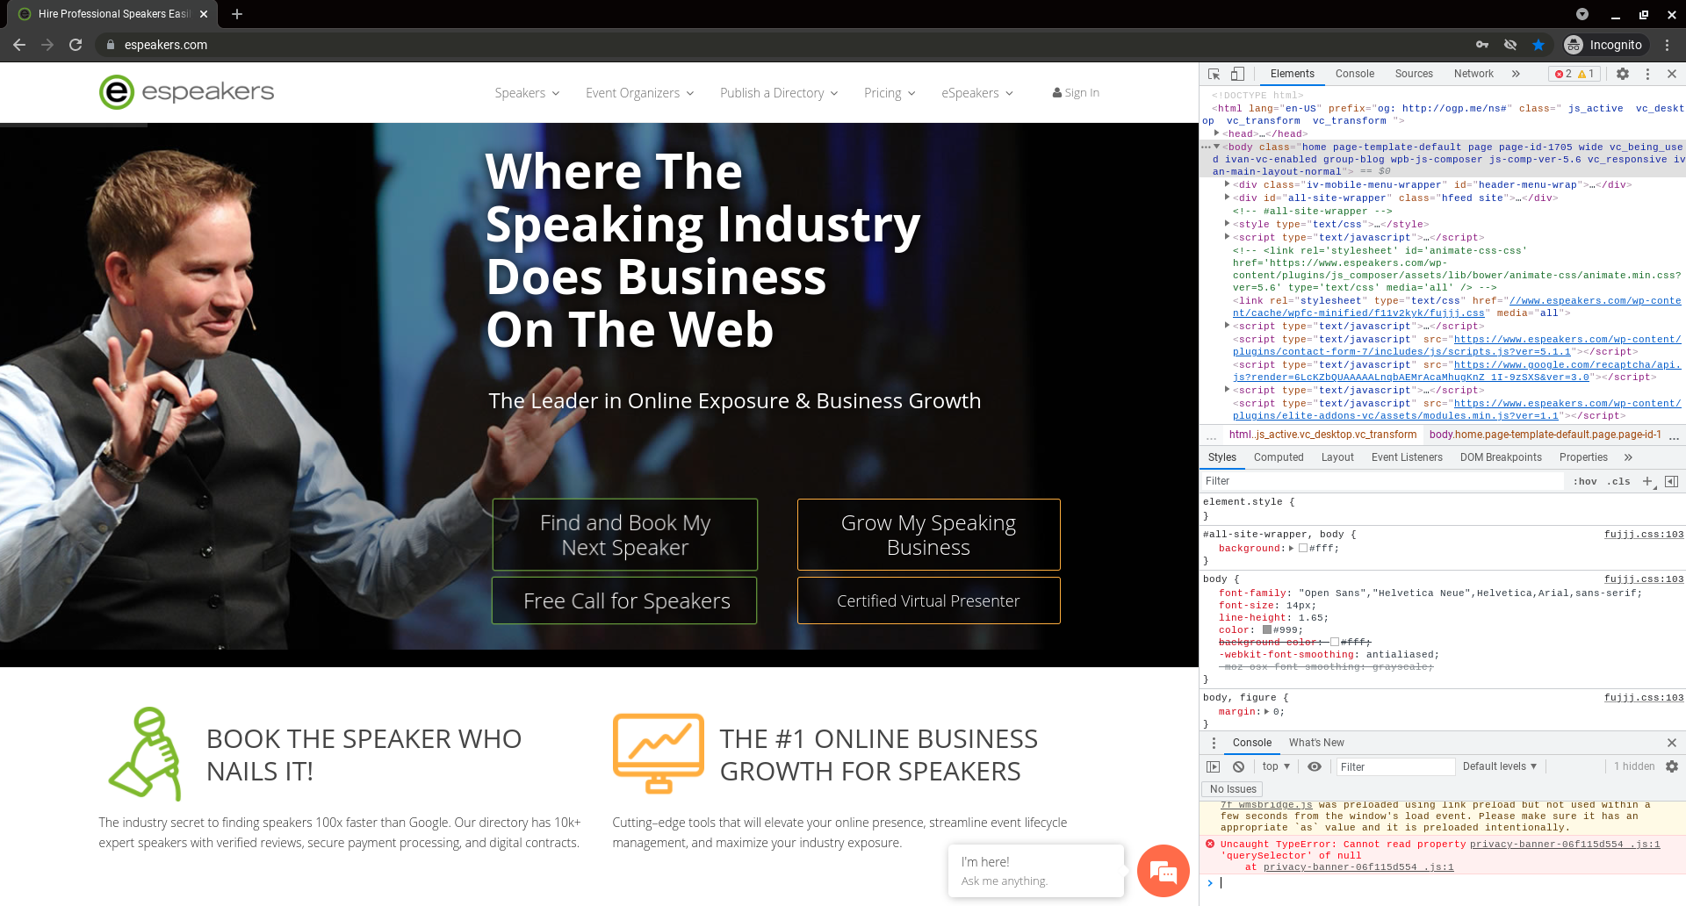Click the lock icon in address bar
This screenshot has height=906, width=1686.
click(x=111, y=45)
